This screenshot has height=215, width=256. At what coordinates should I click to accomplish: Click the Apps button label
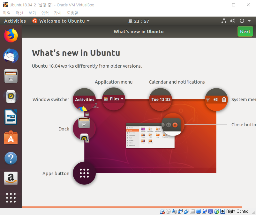[56, 174]
